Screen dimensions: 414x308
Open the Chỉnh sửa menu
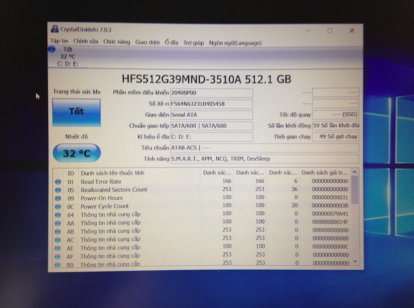pyautogui.click(x=86, y=41)
